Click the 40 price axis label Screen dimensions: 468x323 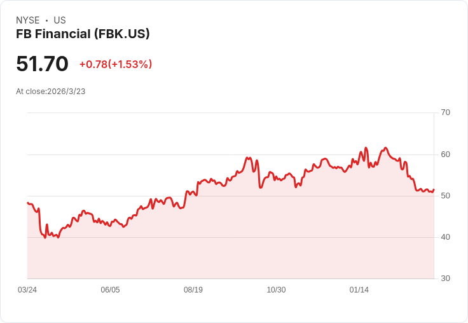pos(446,237)
